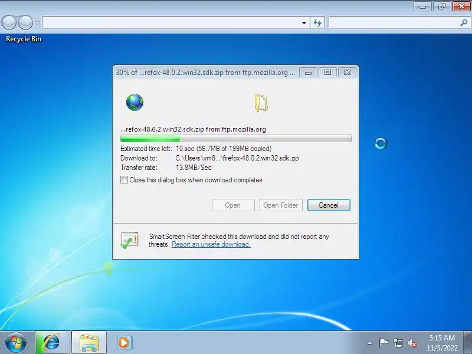Click the Internet Explorer taskbar icon

click(x=51, y=342)
